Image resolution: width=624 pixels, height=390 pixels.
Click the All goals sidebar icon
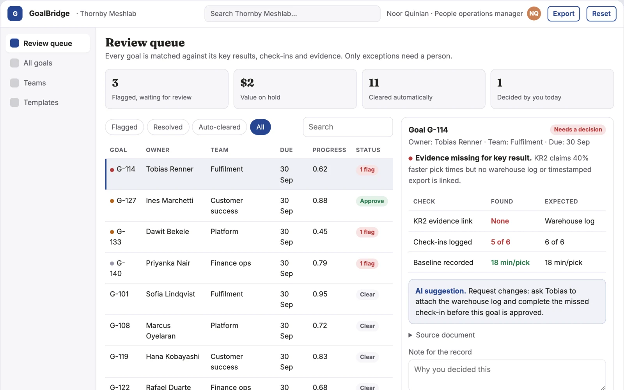pos(14,63)
